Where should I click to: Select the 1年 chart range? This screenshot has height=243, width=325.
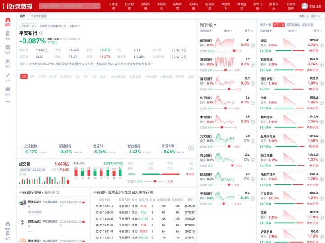click(x=78, y=76)
